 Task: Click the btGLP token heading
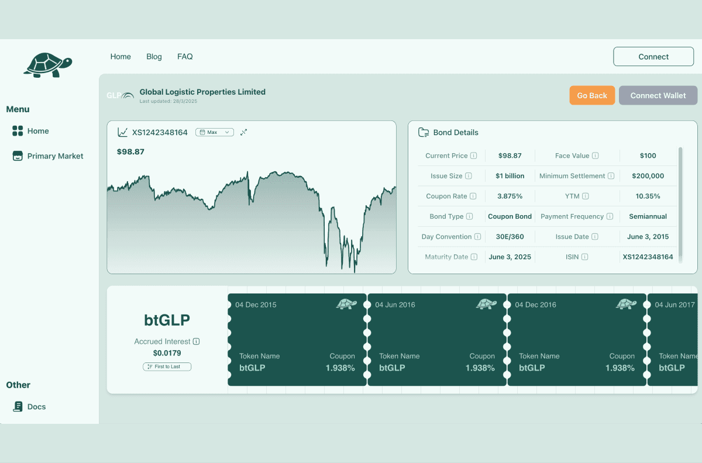coord(167,320)
